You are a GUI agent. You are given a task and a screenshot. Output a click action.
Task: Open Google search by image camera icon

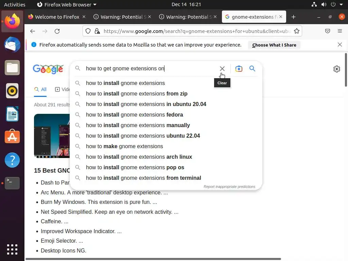click(239, 69)
